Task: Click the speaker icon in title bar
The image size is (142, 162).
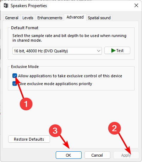Action: coord(6,6)
